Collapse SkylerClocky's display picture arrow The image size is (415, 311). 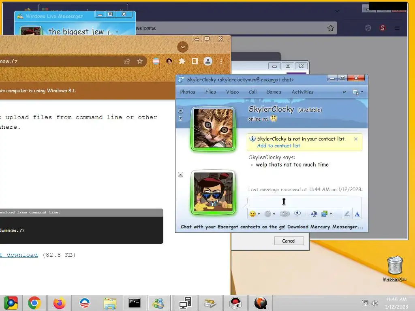point(180,111)
